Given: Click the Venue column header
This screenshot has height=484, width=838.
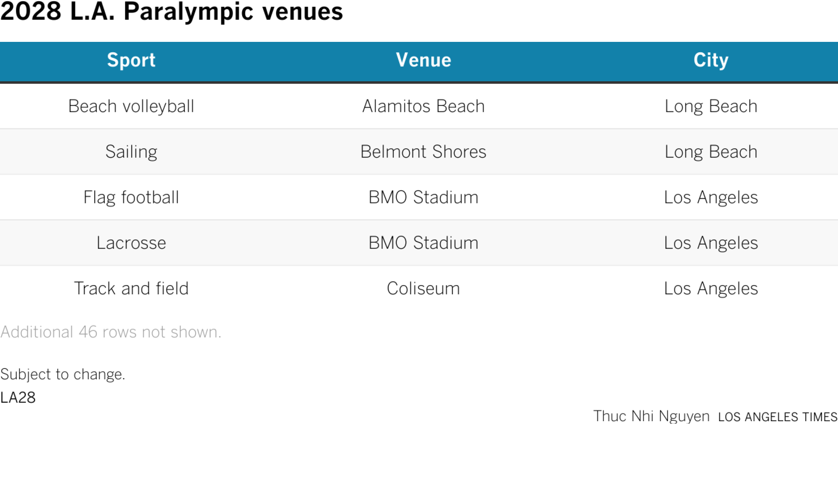Looking at the screenshot, I should (423, 60).
